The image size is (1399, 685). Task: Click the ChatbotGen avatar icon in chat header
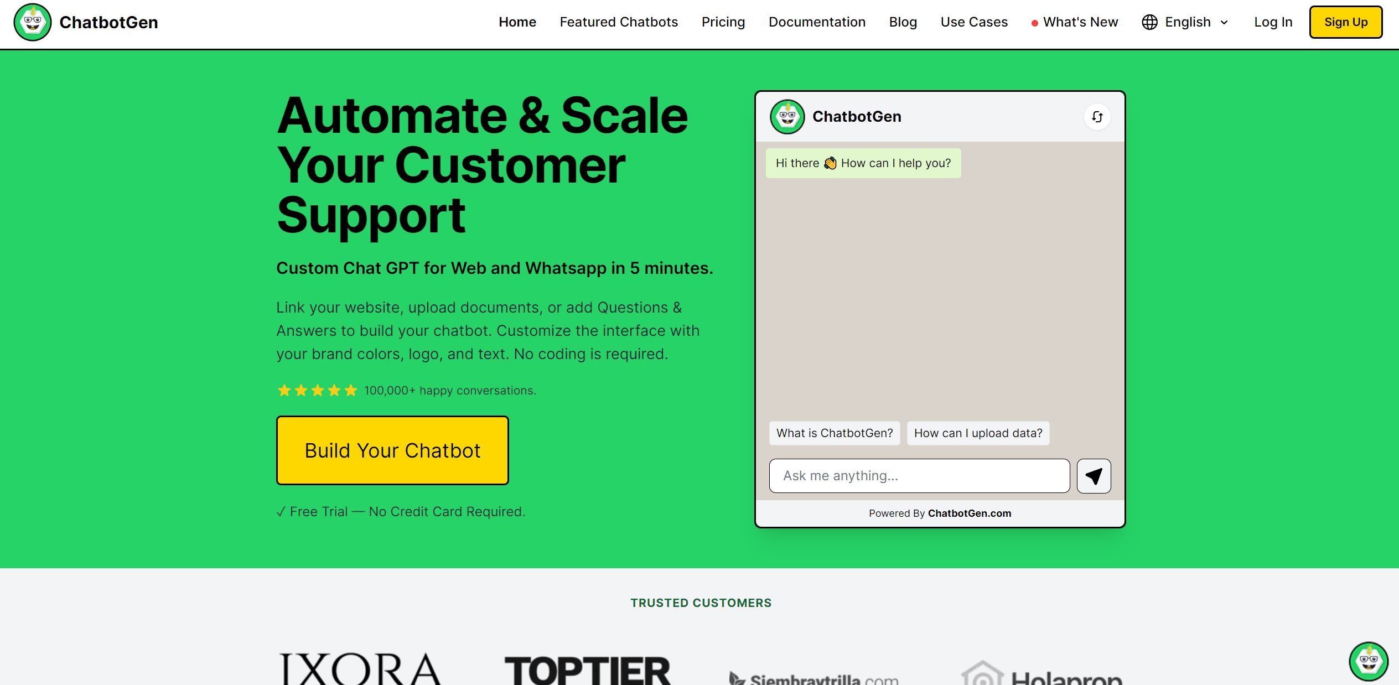tap(785, 116)
